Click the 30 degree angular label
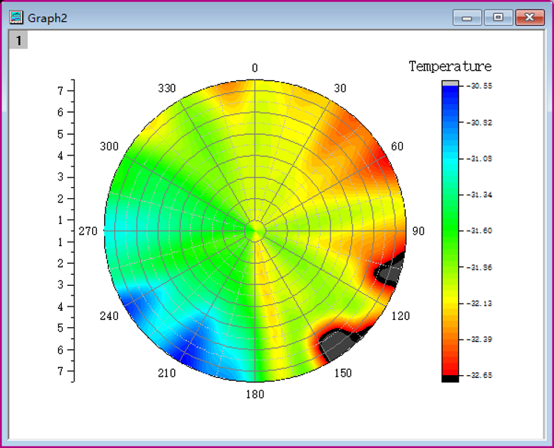554x448 pixels. click(x=340, y=88)
